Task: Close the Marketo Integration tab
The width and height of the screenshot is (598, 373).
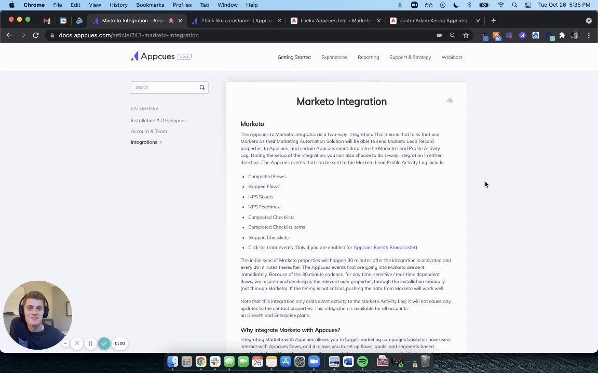Action: pyautogui.click(x=180, y=21)
